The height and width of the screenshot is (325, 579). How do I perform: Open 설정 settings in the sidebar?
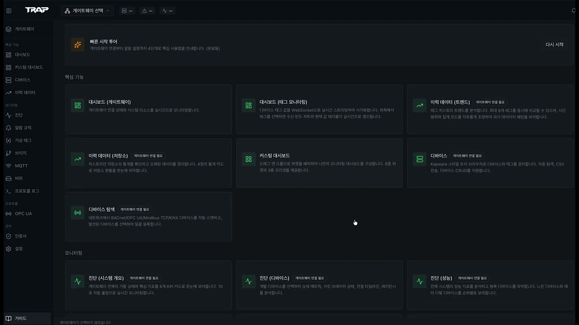pyautogui.click(x=18, y=249)
